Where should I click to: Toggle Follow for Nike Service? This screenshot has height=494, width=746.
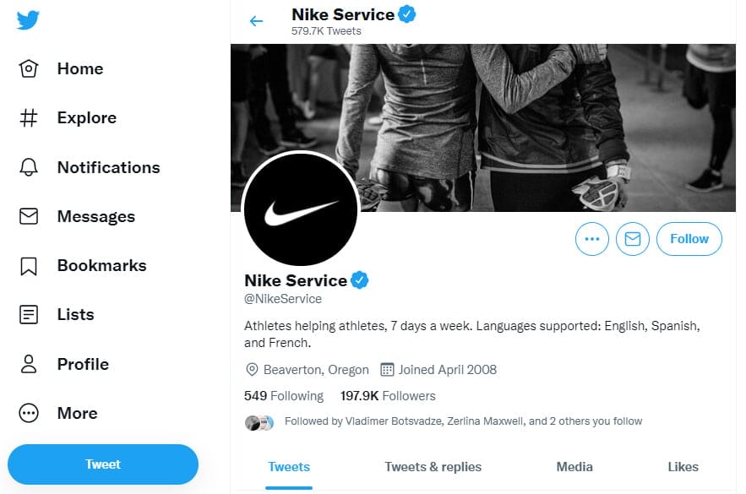click(x=689, y=239)
